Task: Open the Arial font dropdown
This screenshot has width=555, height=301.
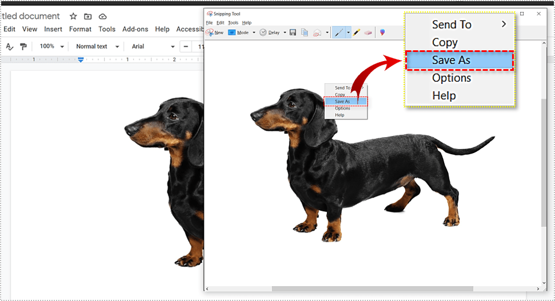Action: [153, 46]
